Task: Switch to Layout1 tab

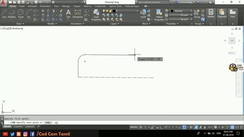Action: point(18,126)
